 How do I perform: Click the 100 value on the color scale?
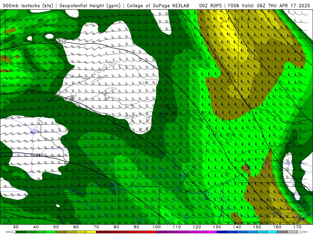point(157,227)
